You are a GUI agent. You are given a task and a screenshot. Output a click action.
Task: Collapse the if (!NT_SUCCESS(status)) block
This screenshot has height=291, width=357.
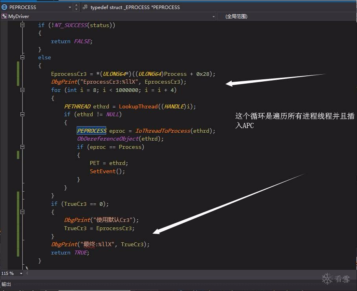[x=22, y=25]
